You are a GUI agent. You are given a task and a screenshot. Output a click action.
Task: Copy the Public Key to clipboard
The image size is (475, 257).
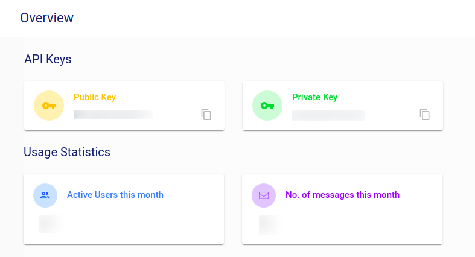coord(206,115)
